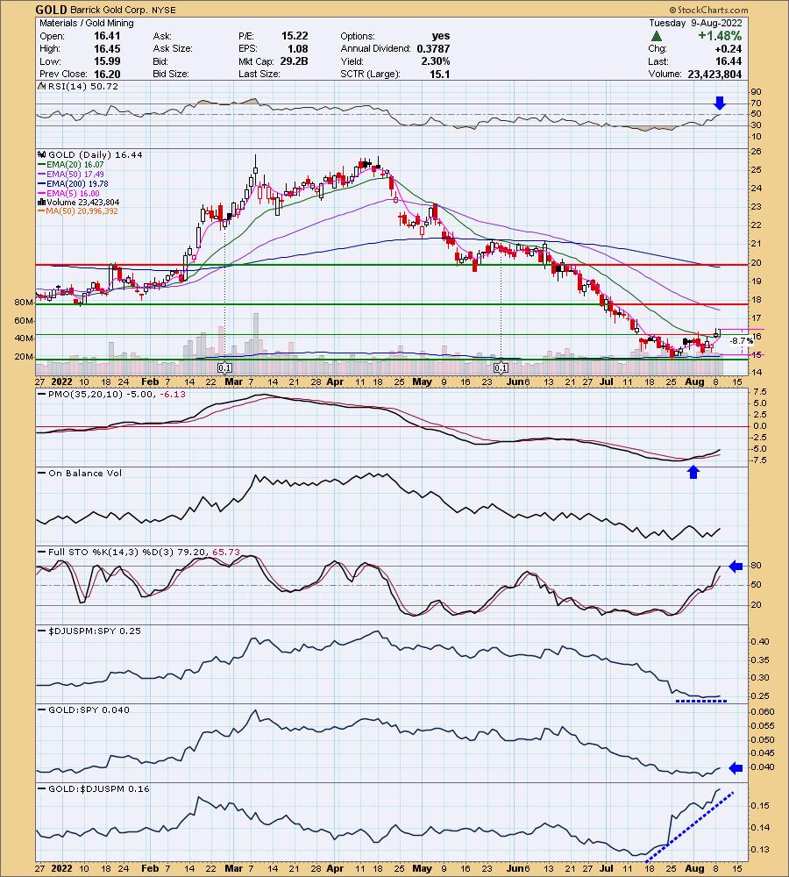Screen dimensions: 789x877
Task: Click the Bid Size label
Action: click(171, 74)
